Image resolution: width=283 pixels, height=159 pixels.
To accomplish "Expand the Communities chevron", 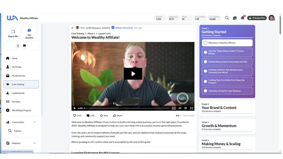I will coord(35,122).
